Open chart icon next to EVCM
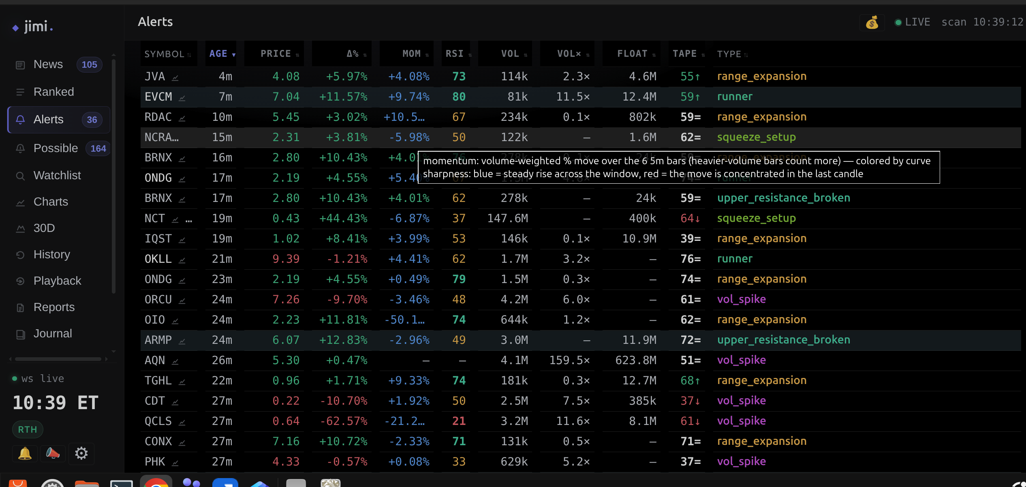The width and height of the screenshot is (1026, 487). pos(182,97)
